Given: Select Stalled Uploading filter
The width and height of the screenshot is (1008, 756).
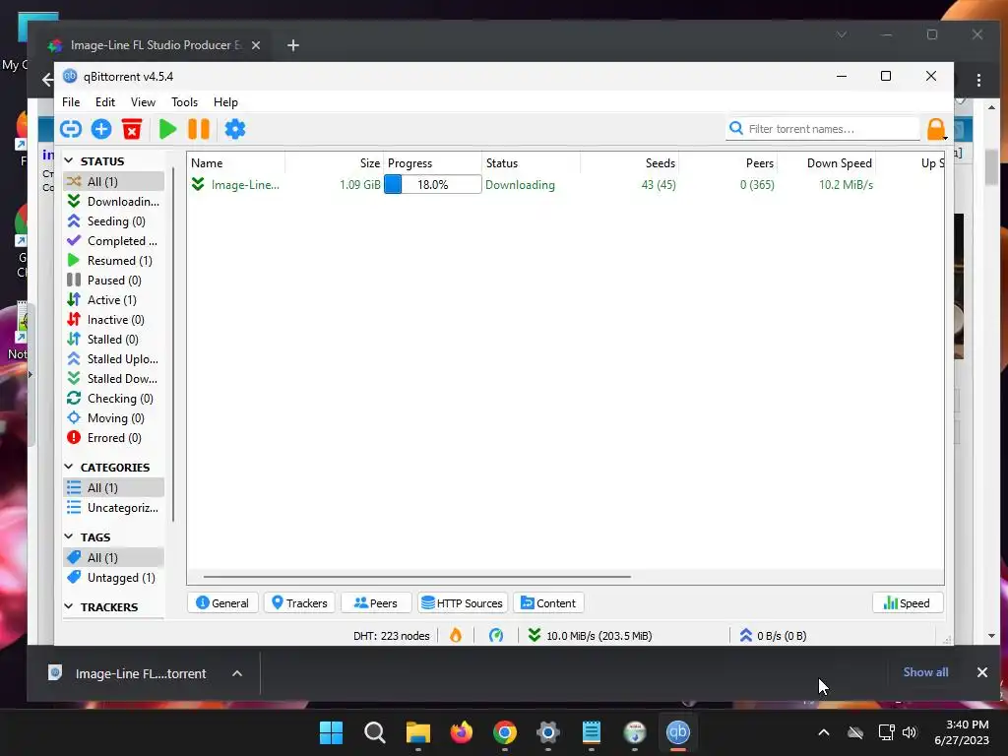Looking at the screenshot, I should (x=114, y=358).
